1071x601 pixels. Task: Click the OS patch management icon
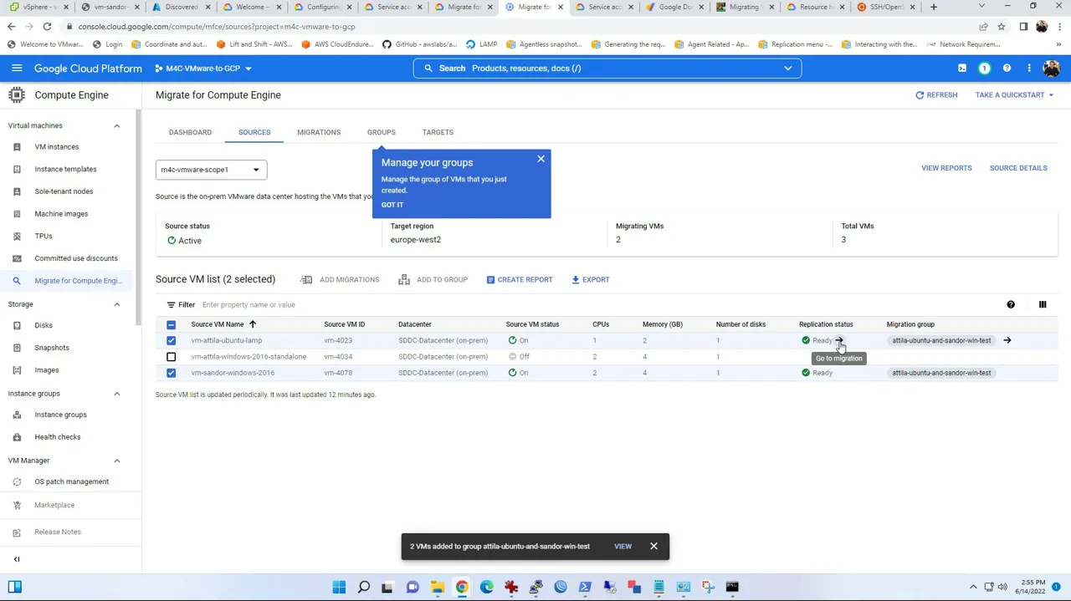17,481
